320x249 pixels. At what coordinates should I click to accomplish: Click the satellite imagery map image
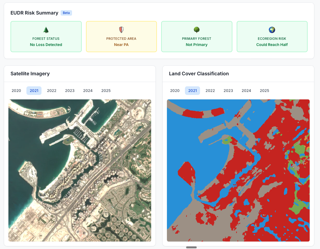pyautogui.click(x=80, y=170)
